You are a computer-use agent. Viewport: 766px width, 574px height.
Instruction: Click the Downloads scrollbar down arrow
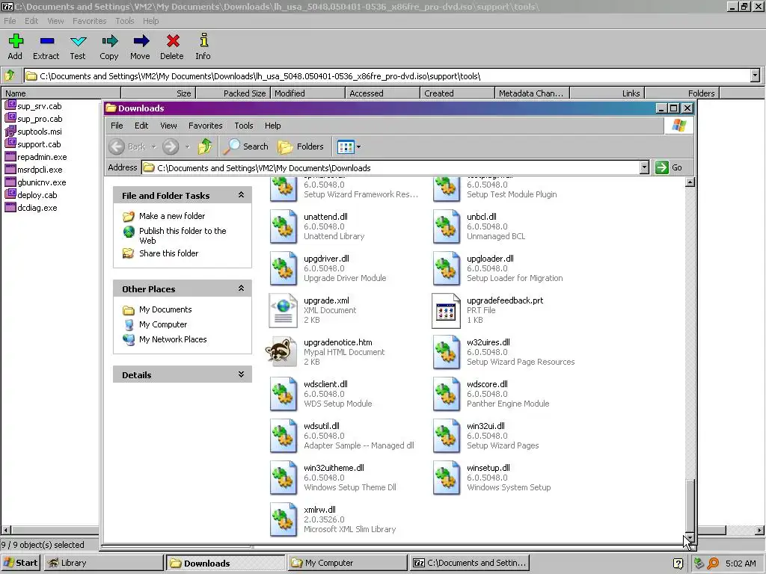click(x=690, y=537)
